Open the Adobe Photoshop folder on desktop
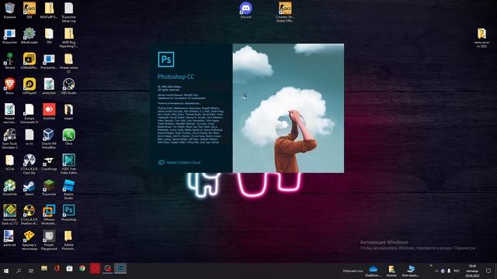 68,239
